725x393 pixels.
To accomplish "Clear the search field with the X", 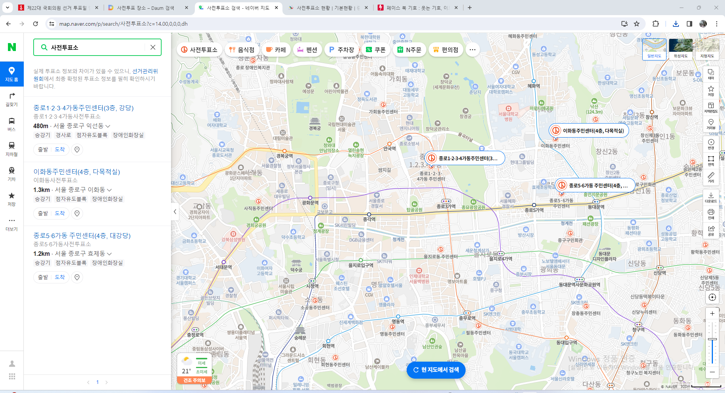I will click(x=153, y=47).
